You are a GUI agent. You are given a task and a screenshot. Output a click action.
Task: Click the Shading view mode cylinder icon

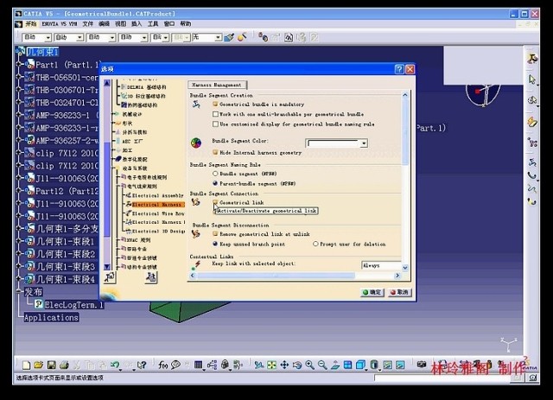pos(374,365)
